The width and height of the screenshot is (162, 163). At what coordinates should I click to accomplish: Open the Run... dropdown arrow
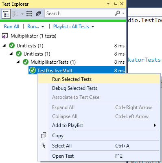(43, 27)
